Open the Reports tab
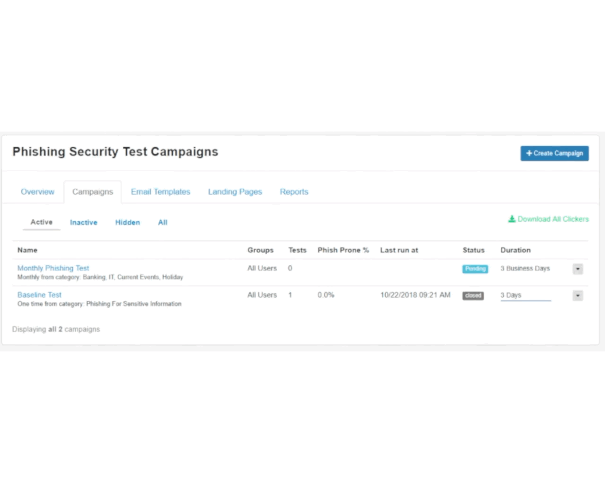This screenshot has height=483, width=605. click(294, 192)
